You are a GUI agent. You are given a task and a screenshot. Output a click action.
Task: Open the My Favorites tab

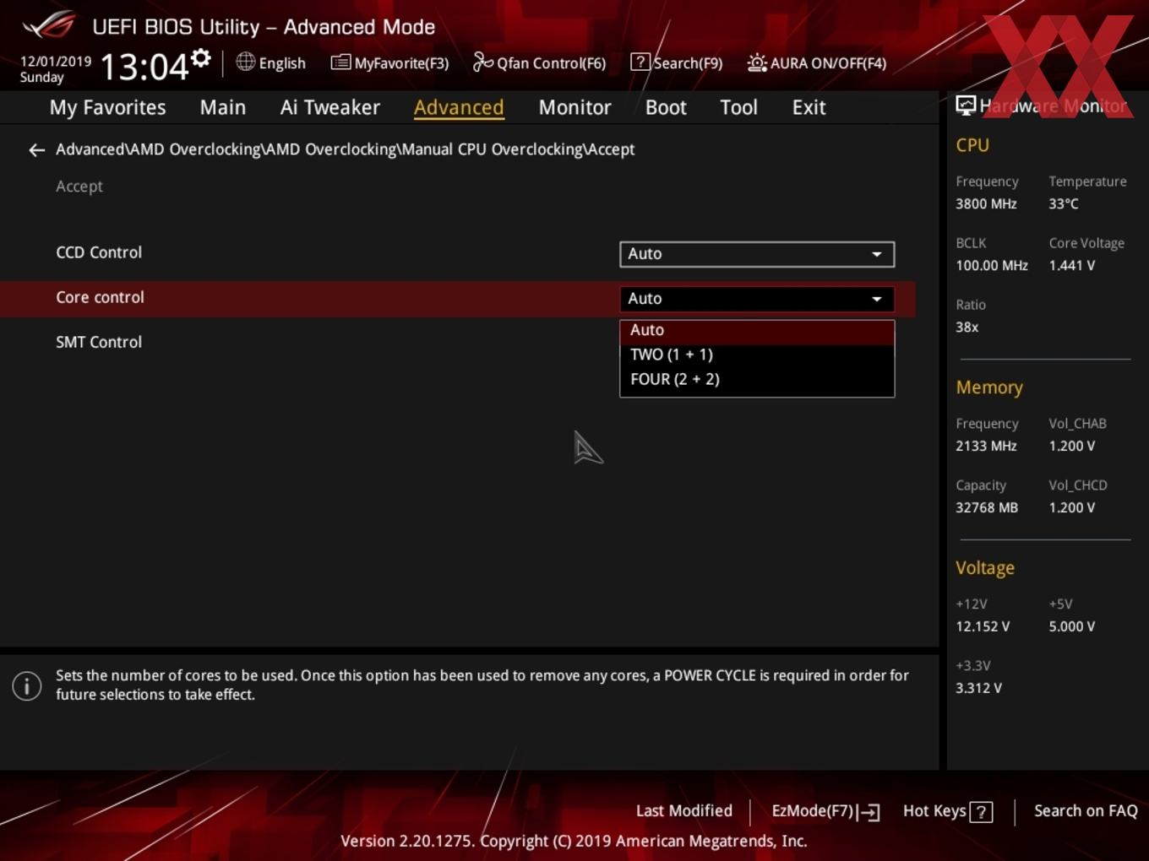click(x=107, y=107)
